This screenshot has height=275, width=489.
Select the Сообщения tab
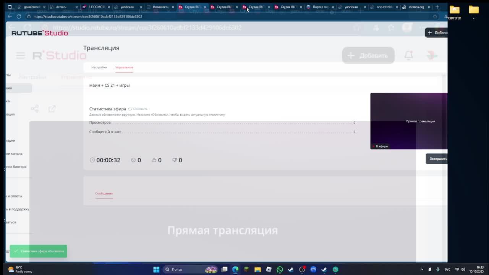[104, 193]
